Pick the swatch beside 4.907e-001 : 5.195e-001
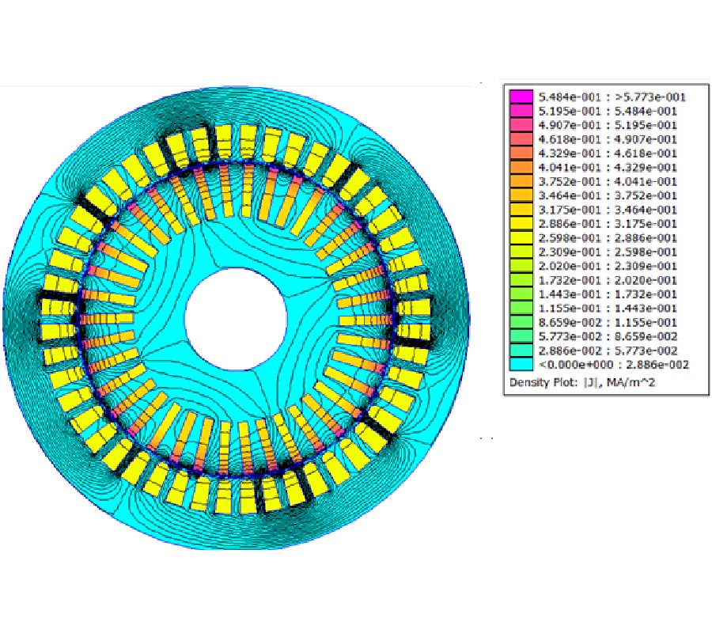 (521, 126)
